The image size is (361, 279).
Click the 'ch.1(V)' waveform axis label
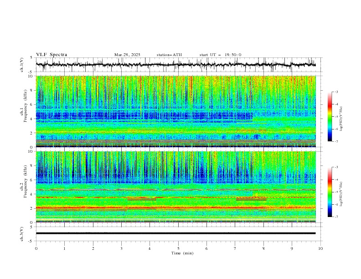[x=22, y=65]
